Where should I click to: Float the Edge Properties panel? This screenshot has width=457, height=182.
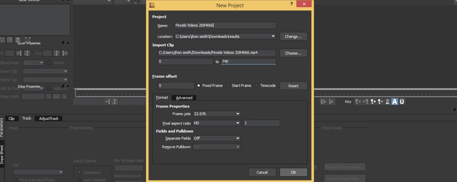pyautogui.click(x=63, y=86)
